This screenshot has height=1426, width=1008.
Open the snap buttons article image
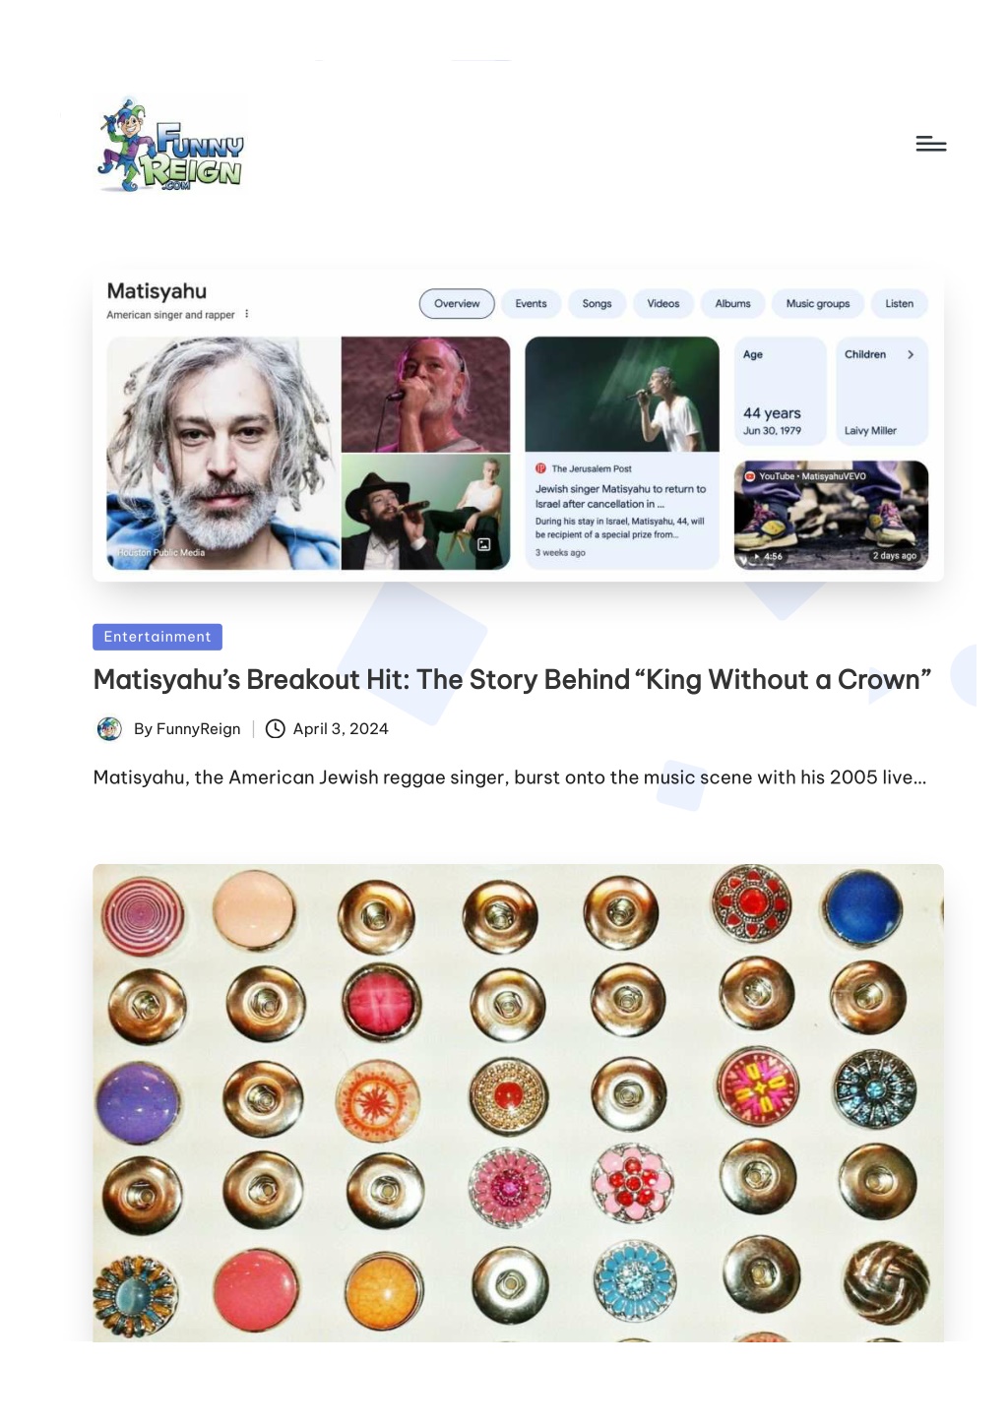click(x=518, y=1102)
